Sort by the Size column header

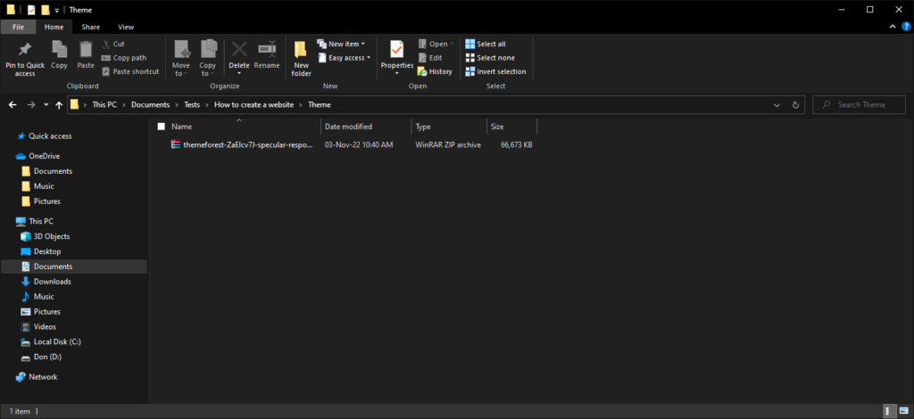pyautogui.click(x=511, y=127)
